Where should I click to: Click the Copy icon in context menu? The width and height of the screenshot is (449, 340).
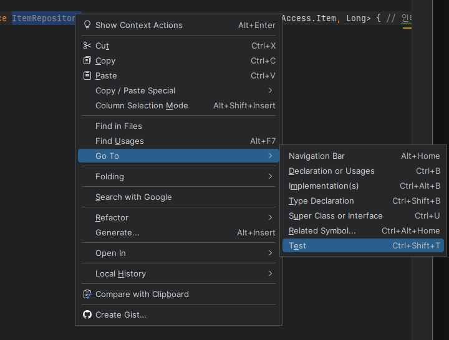(87, 60)
